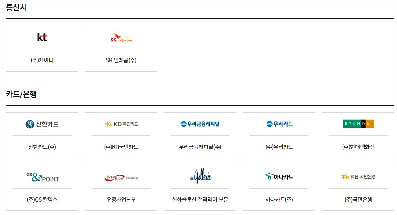The height and width of the screenshot is (215, 397).
Task: Click the 카드/은행 section heading
Action: tap(21, 94)
